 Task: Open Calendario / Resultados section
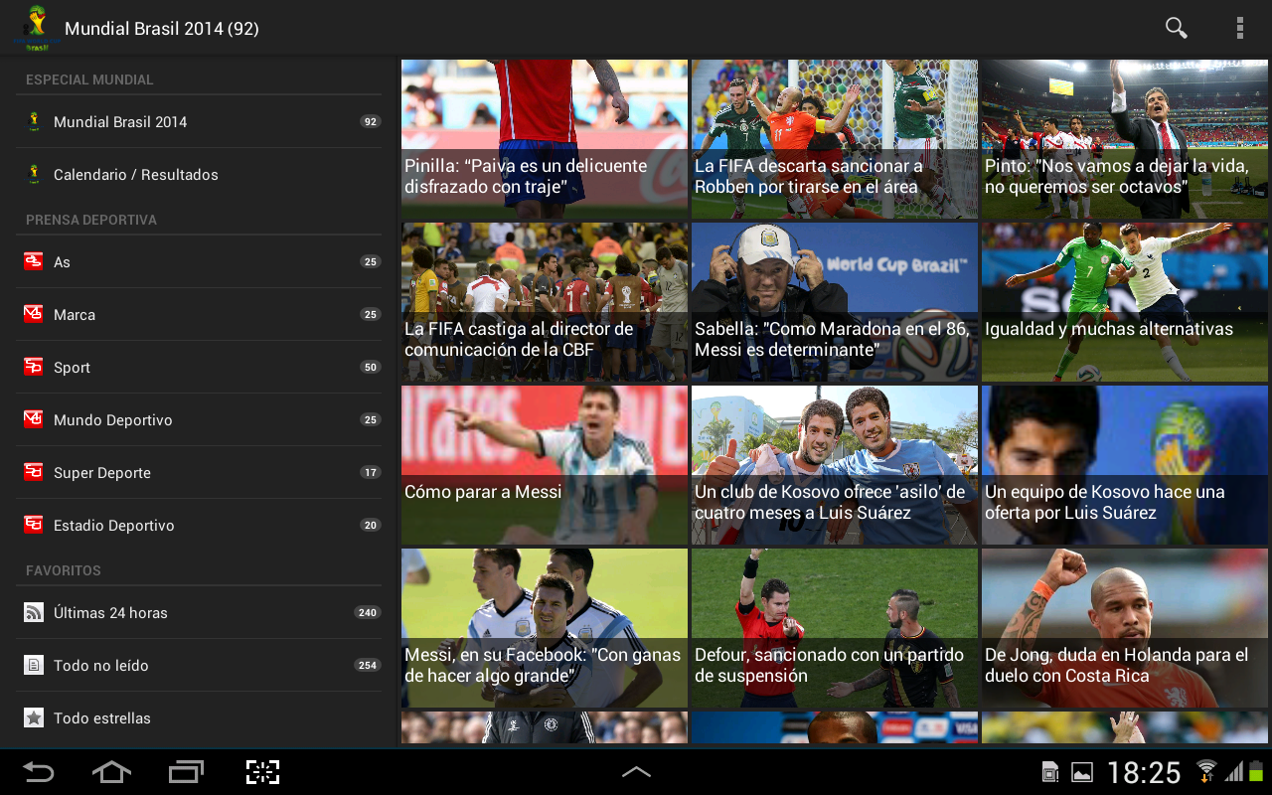pyautogui.click(x=199, y=174)
